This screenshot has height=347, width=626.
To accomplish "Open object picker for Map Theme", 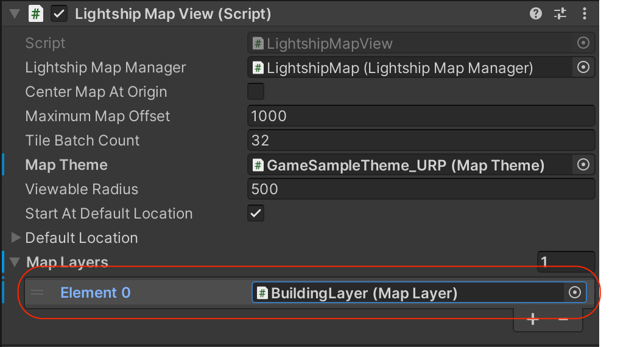I will pyautogui.click(x=583, y=164).
